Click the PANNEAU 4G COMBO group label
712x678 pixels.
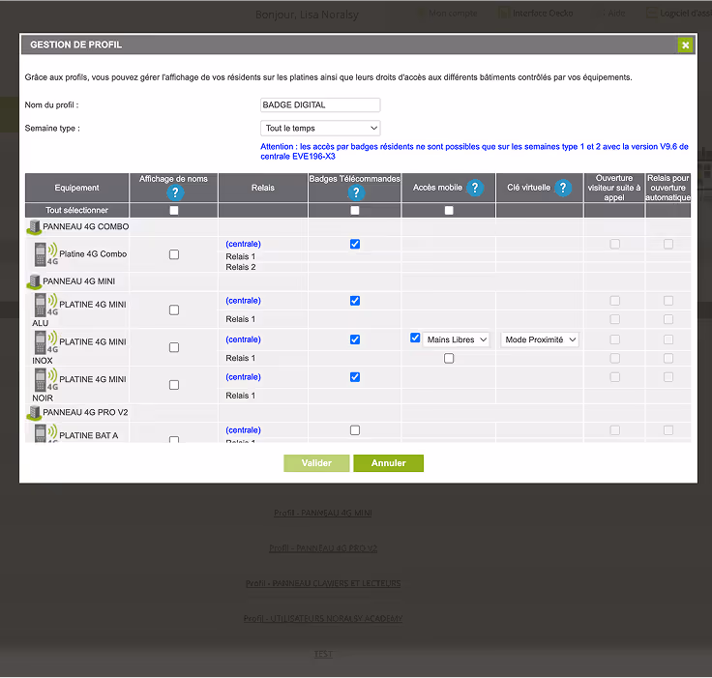pos(86,227)
